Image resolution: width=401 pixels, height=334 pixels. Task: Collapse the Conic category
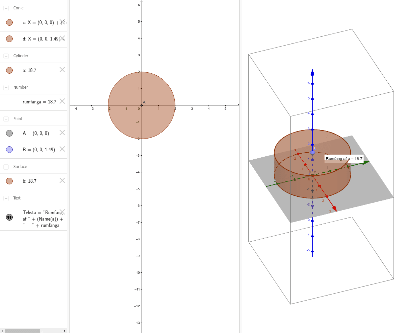[5, 8]
